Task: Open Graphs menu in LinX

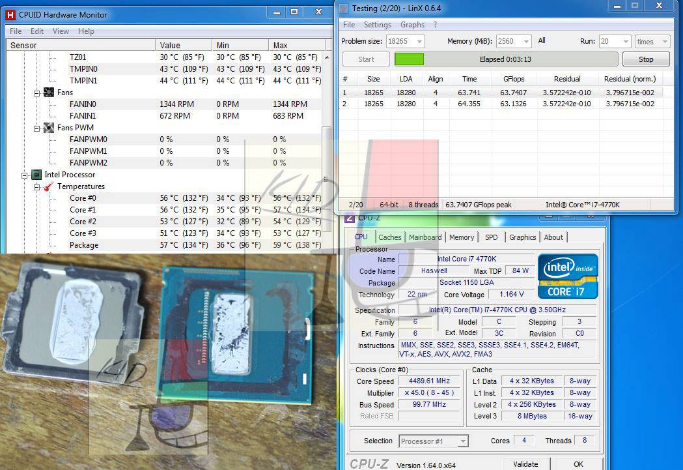Action: point(412,25)
